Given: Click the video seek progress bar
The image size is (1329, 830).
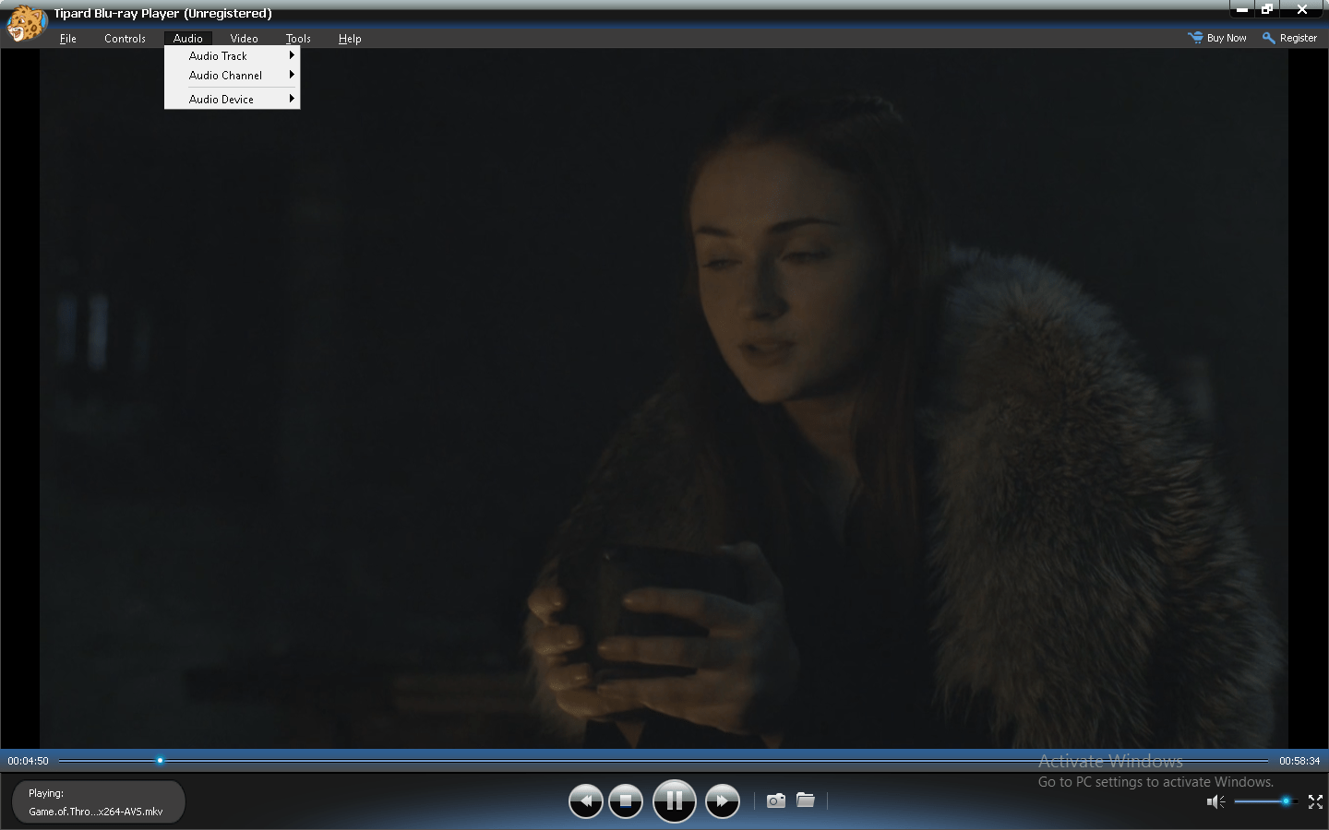Looking at the screenshot, I should 664,761.
